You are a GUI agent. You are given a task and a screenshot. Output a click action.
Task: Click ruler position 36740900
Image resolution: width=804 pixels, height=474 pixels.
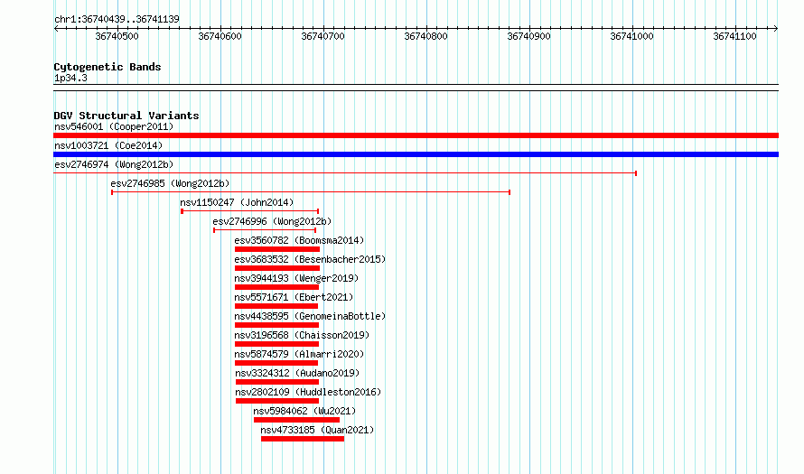529,36
